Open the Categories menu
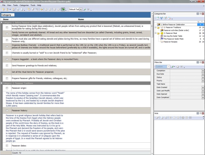The height and width of the screenshot is (155, 205). coord(24,5)
